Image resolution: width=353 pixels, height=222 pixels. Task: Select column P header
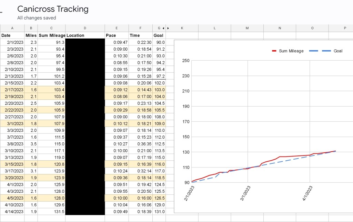coord(344,28)
